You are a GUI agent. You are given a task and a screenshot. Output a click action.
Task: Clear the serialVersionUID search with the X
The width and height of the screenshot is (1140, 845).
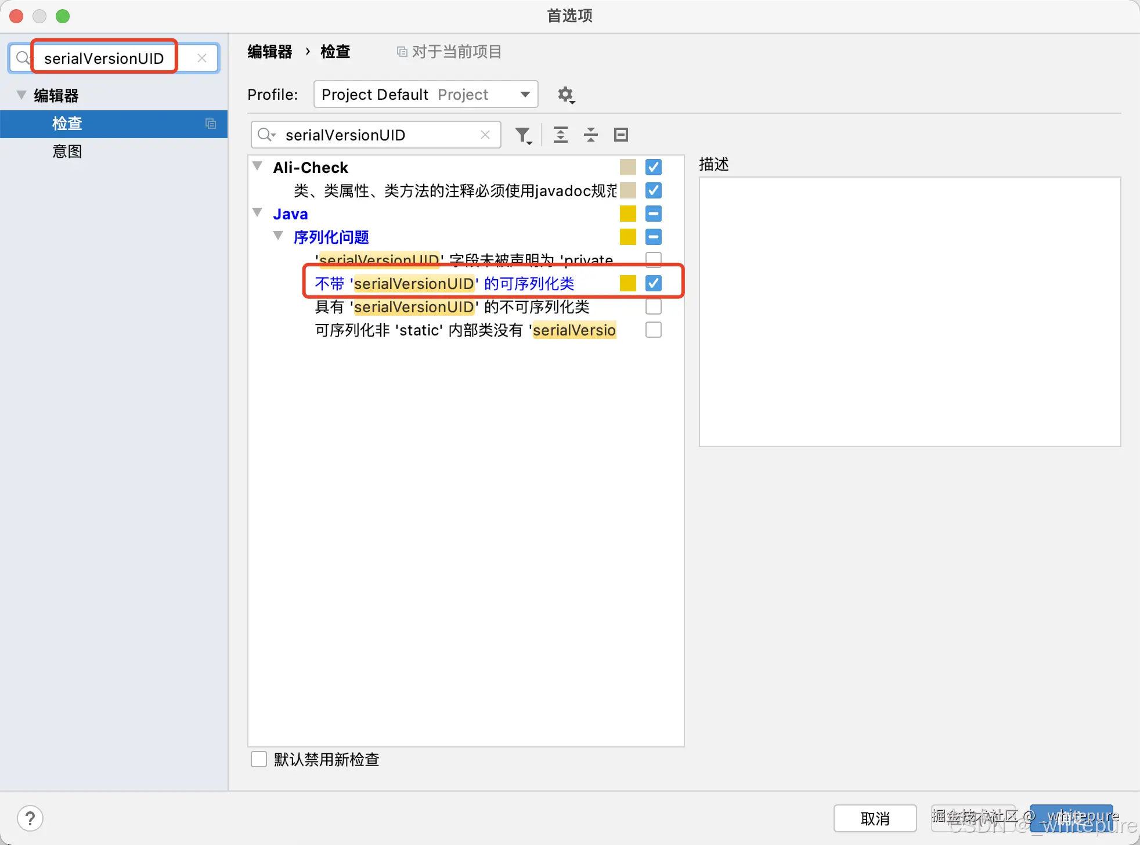201,57
